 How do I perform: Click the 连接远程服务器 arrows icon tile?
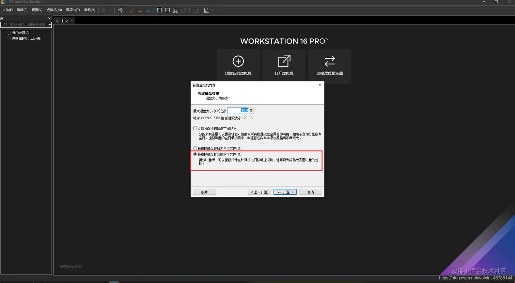tap(330, 66)
